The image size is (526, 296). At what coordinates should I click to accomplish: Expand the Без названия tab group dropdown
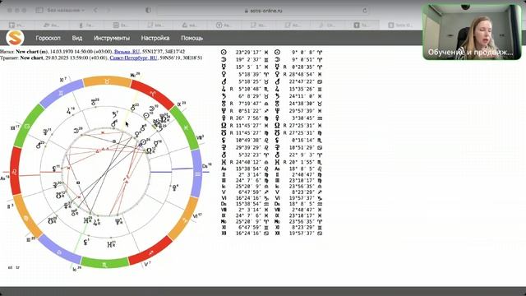tap(66, 11)
